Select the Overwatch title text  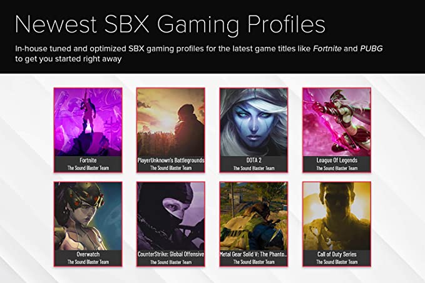88,255
